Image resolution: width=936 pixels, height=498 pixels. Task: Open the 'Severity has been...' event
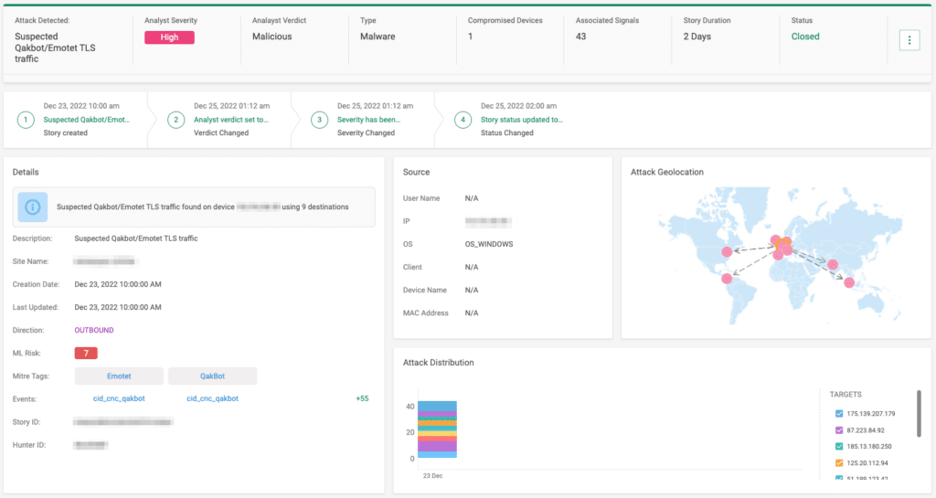368,120
